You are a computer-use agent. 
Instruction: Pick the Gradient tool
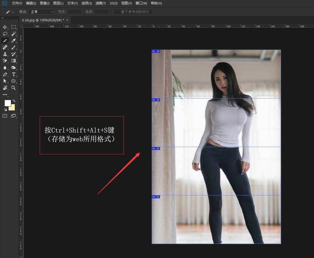[x=14, y=61]
